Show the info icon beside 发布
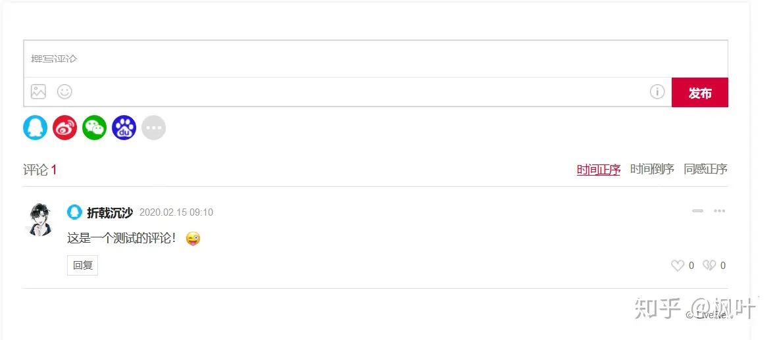 pos(657,91)
